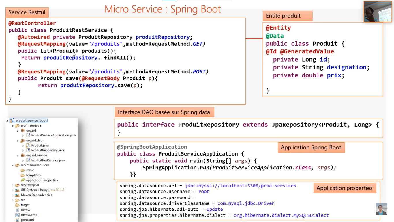This screenshot has width=394, height=222.
Task: Click the ProduitServiceApplication.java file icon
Action: (28, 135)
